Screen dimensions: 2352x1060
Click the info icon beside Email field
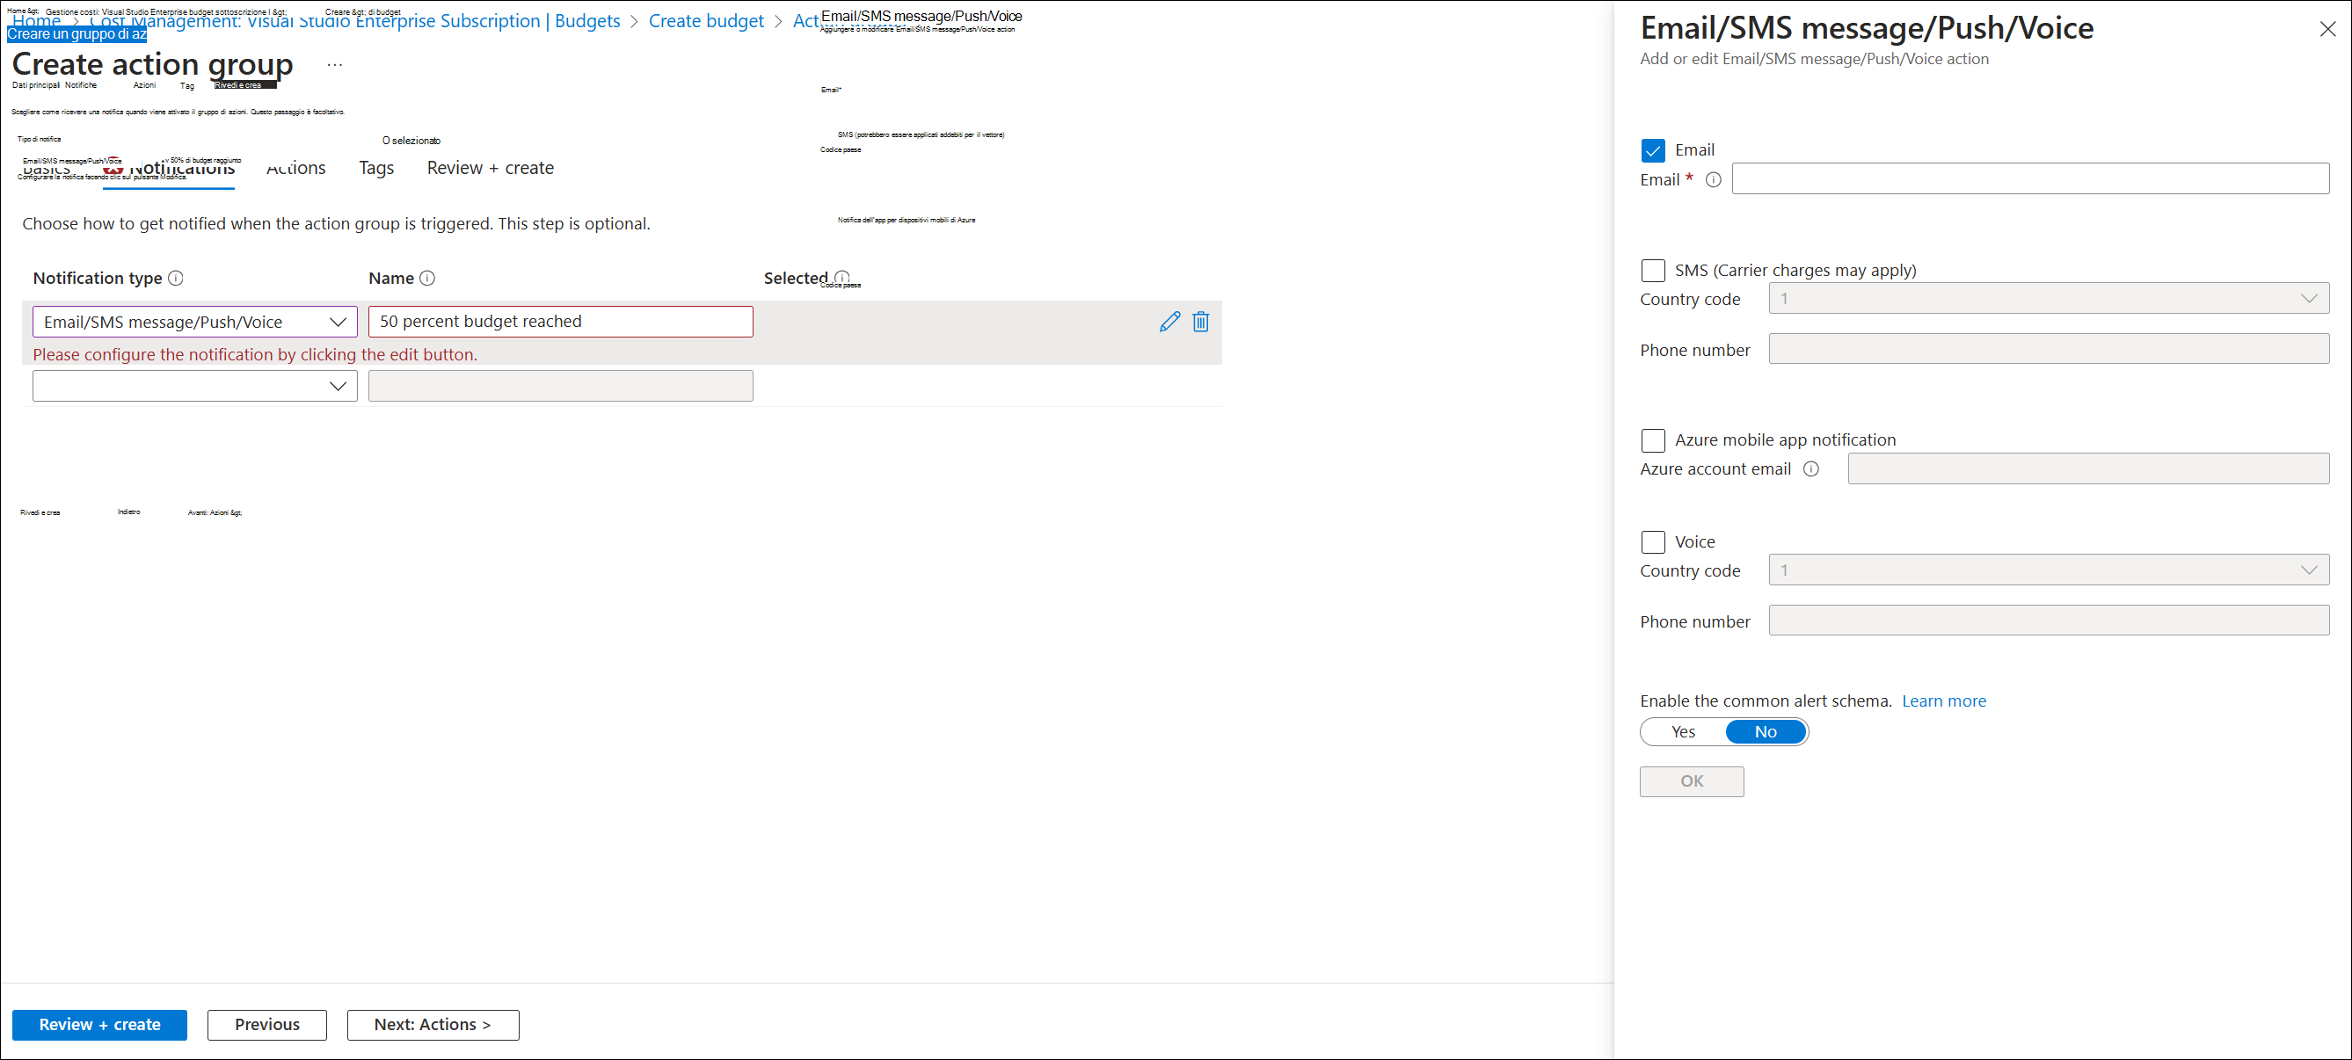click(x=1714, y=180)
